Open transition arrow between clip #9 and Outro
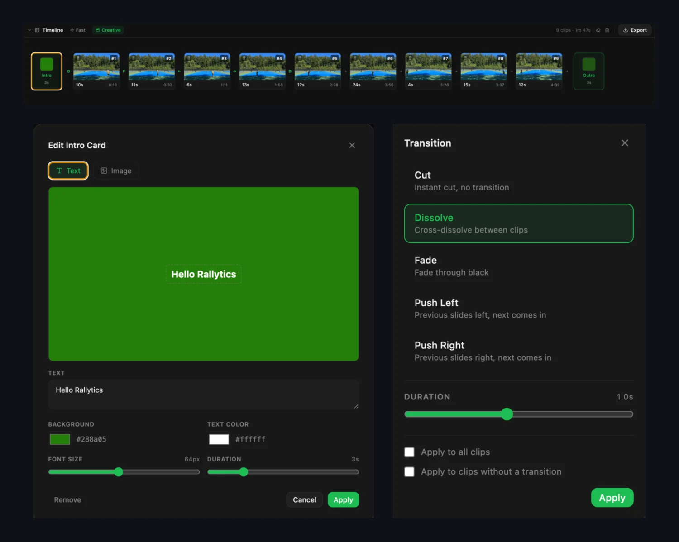Viewport: 679px width, 542px height. coord(567,71)
